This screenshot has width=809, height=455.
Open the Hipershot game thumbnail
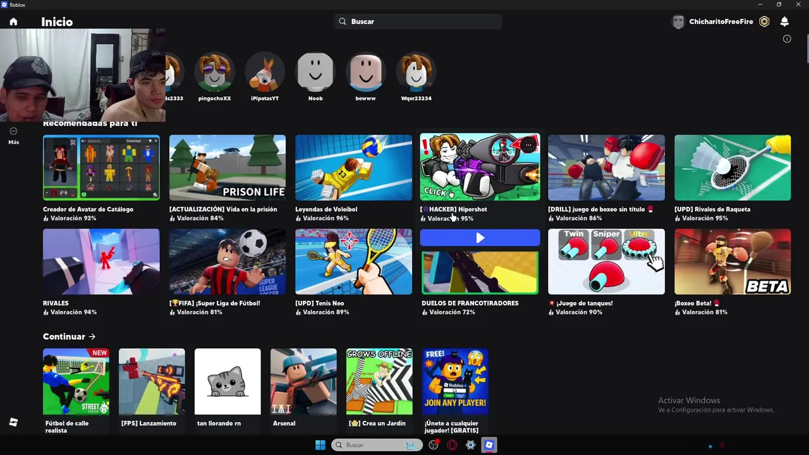pos(480,167)
